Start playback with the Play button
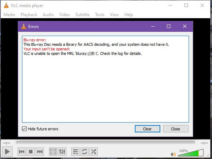The image size is (212, 159). (7, 152)
